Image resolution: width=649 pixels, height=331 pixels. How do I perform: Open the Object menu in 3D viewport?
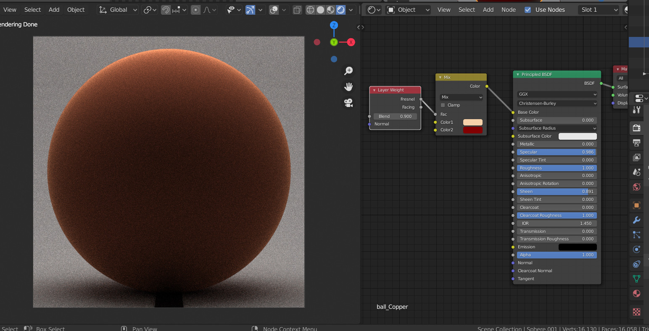[x=76, y=10]
